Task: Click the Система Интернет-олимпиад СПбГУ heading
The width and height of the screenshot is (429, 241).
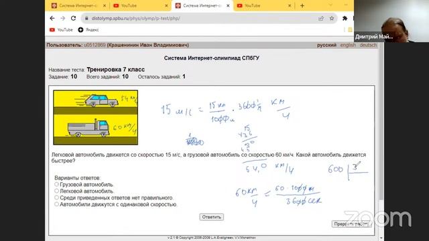Action: tap(212, 58)
